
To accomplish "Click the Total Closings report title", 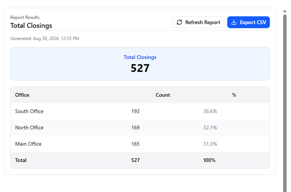I will click(x=31, y=26).
